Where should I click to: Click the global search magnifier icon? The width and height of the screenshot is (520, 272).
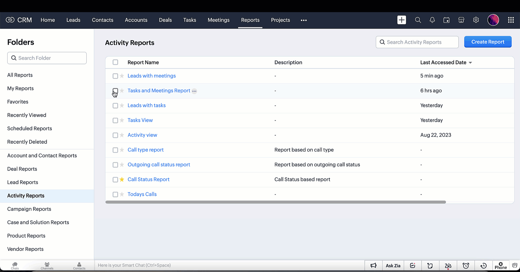coord(418,20)
